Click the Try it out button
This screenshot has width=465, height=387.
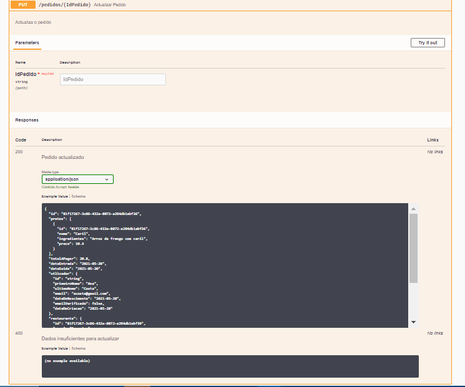[428, 42]
